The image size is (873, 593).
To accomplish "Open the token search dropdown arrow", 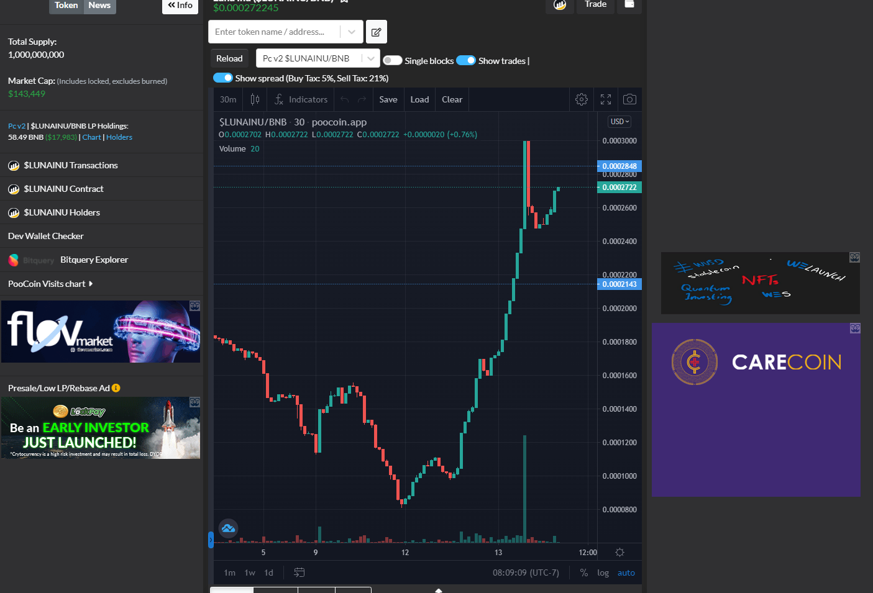I will pyautogui.click(x=352, y=32).
